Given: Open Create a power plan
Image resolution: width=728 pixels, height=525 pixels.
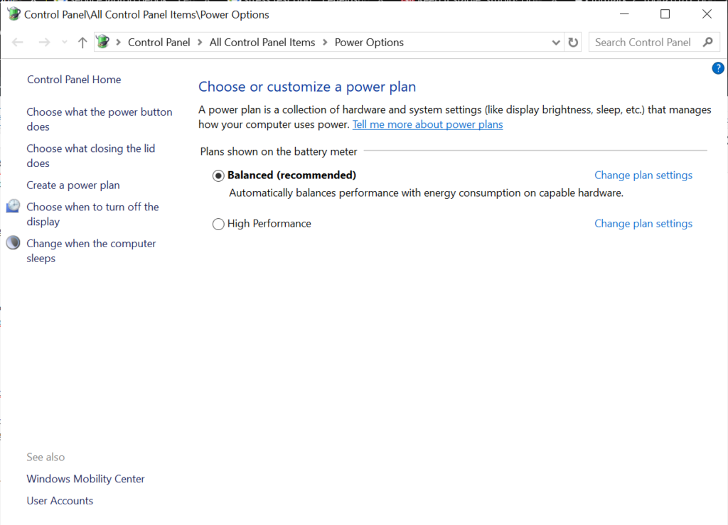Looking at the screenshot, I should coord(73,185).
